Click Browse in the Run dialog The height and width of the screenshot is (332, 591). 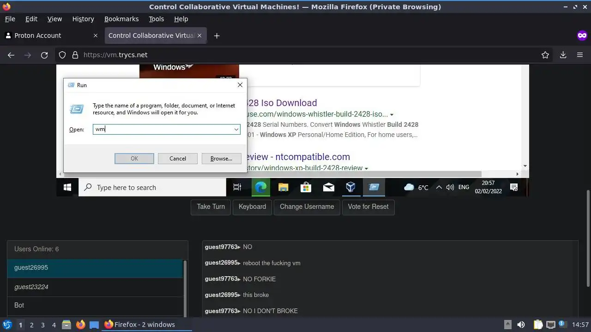[x=221, y=159]
